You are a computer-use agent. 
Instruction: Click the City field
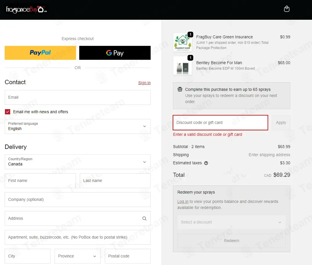(x=28, y=256)
